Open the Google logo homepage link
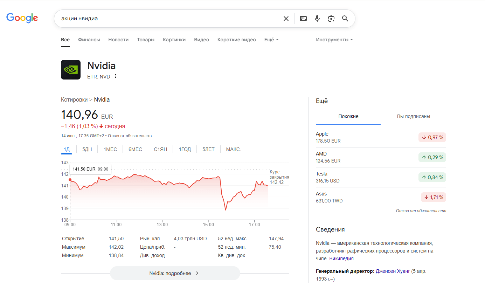485x283 pixels. tap(22, 18)
